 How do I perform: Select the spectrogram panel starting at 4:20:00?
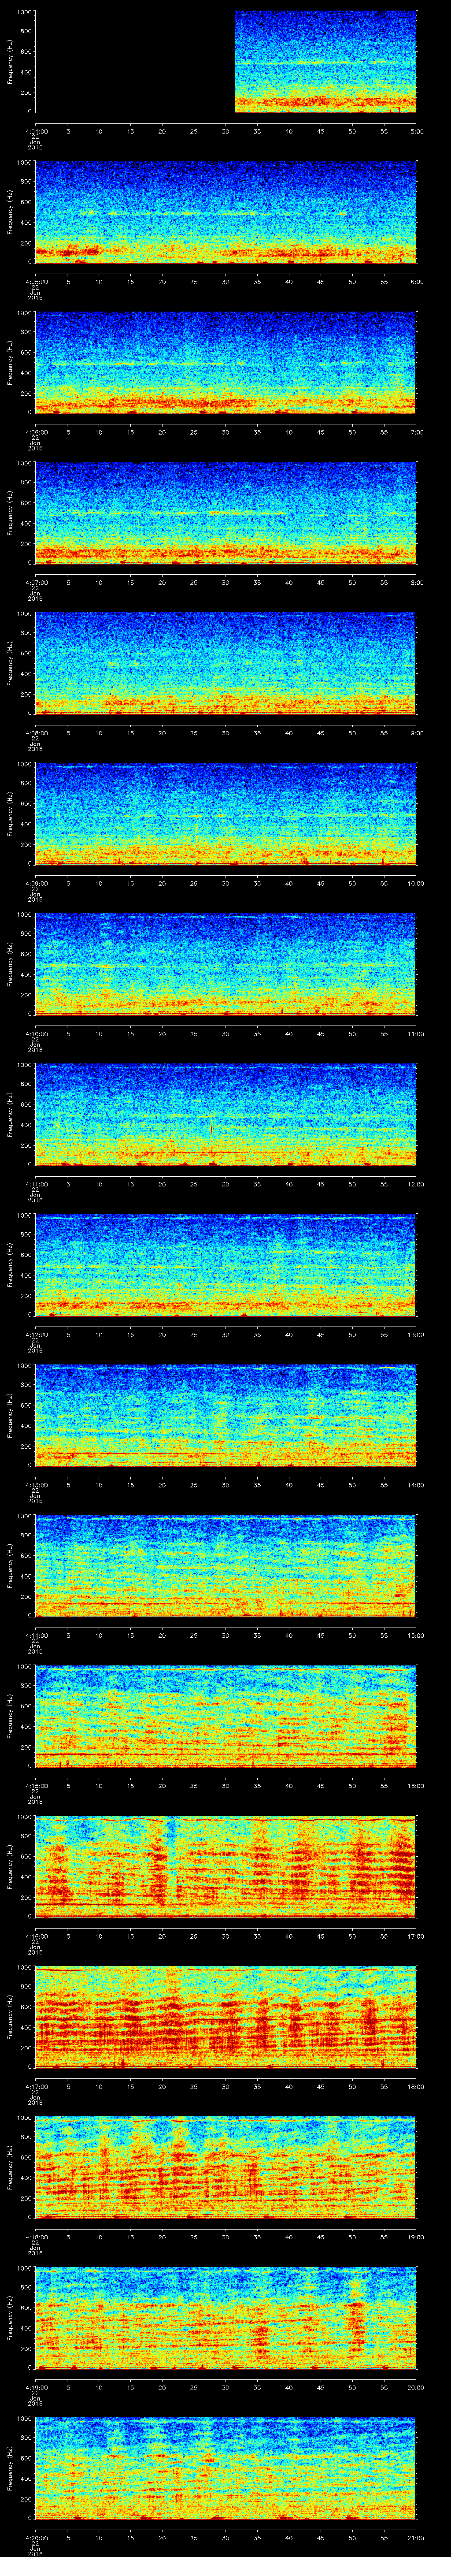click(226, 2469)
